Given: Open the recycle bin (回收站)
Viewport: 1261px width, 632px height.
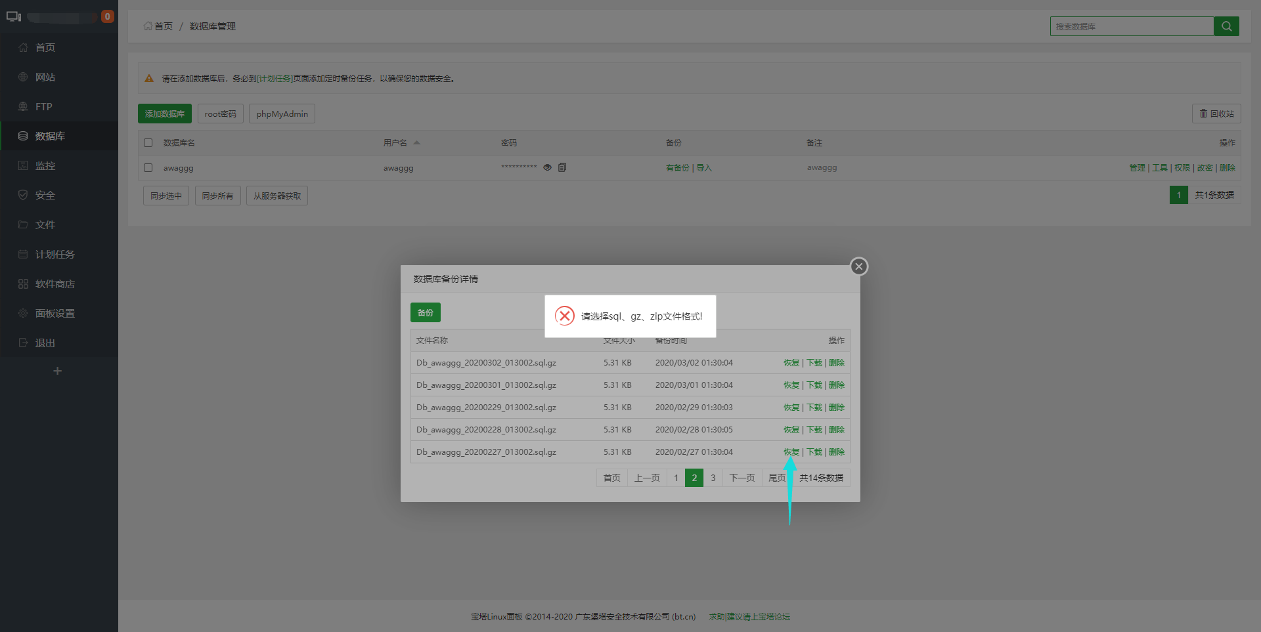Looking at the screenshot, I should tap(1216, 114).
